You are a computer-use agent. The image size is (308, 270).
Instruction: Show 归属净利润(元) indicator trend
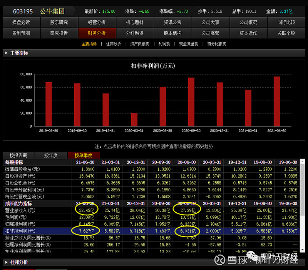pyautogui.click(x=20, y=224)
